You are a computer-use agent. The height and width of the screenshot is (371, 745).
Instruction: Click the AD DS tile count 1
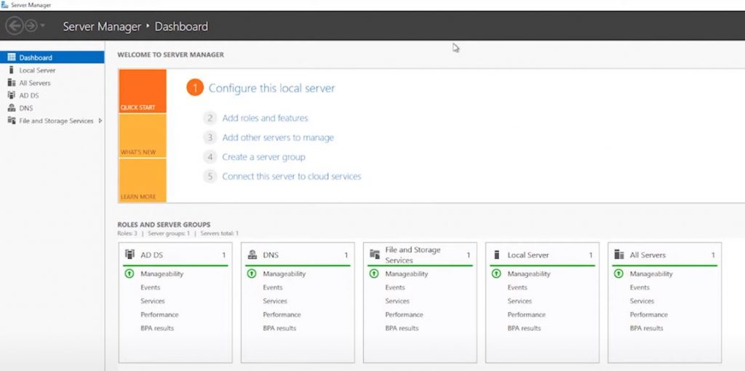(224, 255)
